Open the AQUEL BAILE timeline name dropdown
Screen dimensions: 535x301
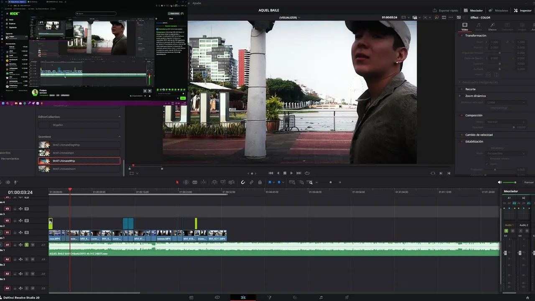click(x=269, y=10)
